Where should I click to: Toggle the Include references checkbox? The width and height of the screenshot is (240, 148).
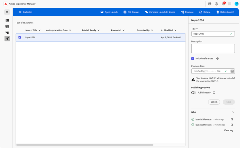click(x=193, y=58)
